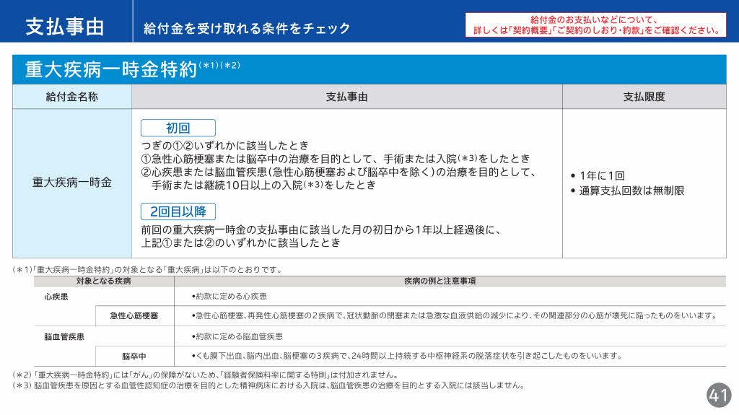
Task: Select the 重大疾病一時金 row name cell
Action: point(72,183)
